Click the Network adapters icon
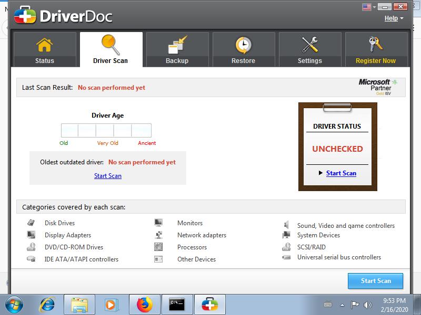This screenshot has height=315, width=421. click(158, 235)
